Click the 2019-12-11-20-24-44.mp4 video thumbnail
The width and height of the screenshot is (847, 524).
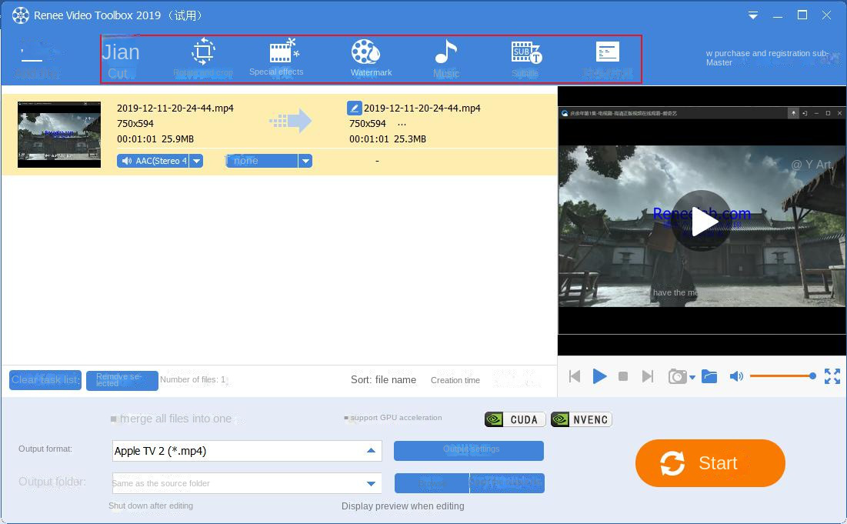[58, 133]
